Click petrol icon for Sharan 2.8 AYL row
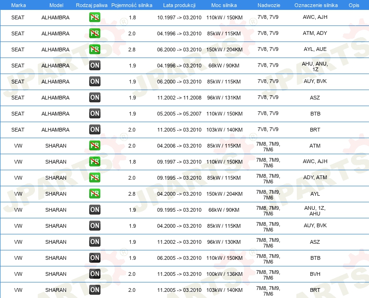This screenshot has height=298, width=369. [94, 194]
